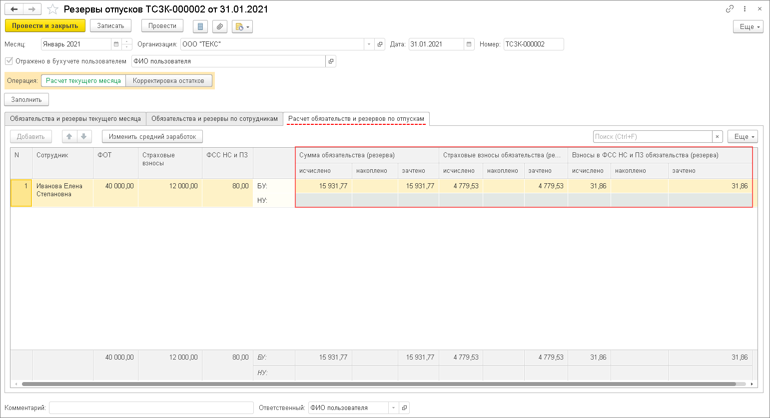Select the Иванова Елена Степановна cell
Screen dimensions: 770x418
click(62, 193)
